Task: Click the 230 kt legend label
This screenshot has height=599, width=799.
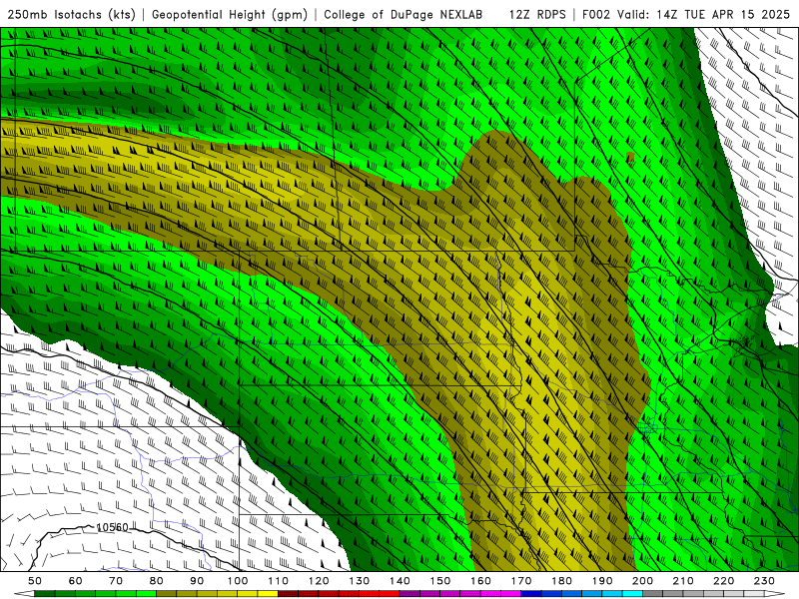Action: [764, 581]
